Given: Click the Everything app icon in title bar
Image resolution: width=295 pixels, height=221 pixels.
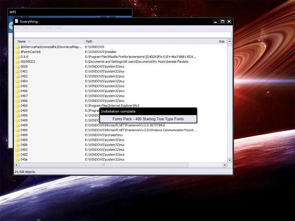Looking at the screenshot, I should pos(16,21).
